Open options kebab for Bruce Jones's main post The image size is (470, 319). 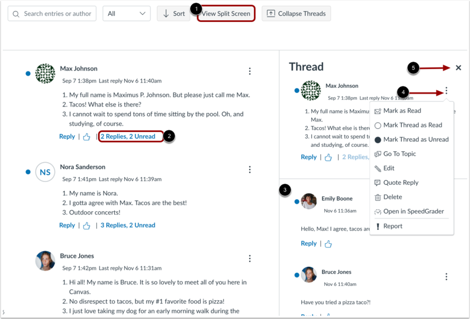[250, 258]
